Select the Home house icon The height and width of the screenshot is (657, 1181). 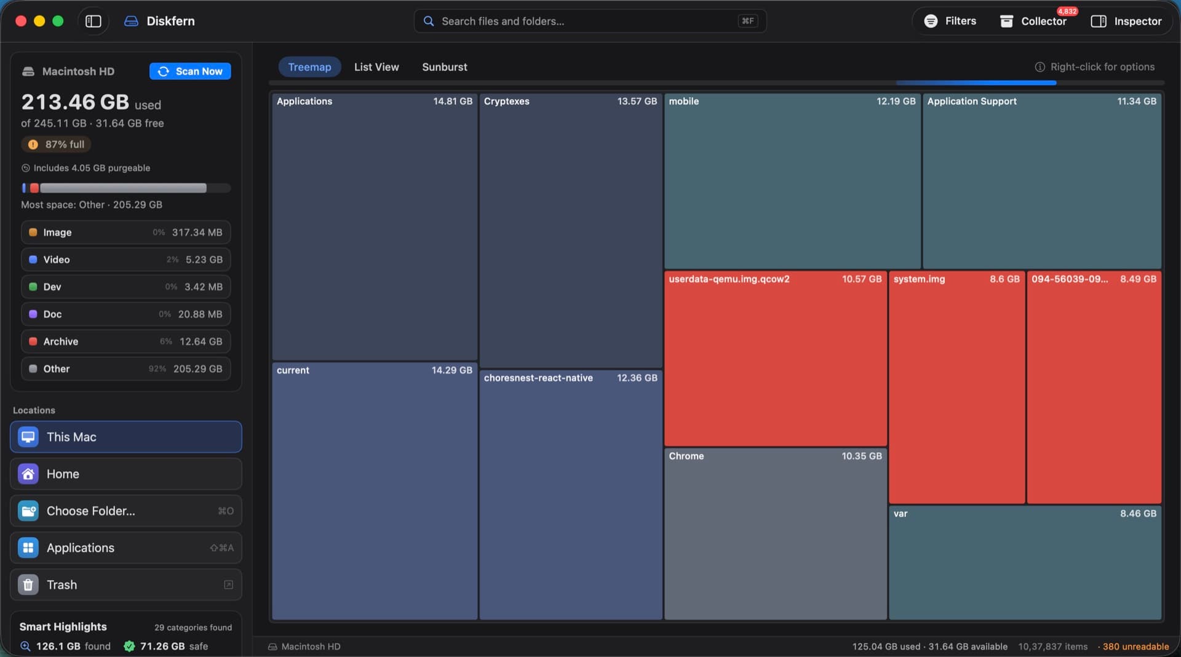click(28, 474)
